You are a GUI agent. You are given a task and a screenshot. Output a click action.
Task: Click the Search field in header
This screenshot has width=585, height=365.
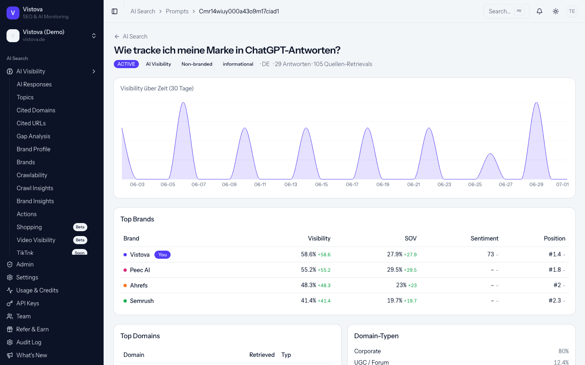coord(506,11)
